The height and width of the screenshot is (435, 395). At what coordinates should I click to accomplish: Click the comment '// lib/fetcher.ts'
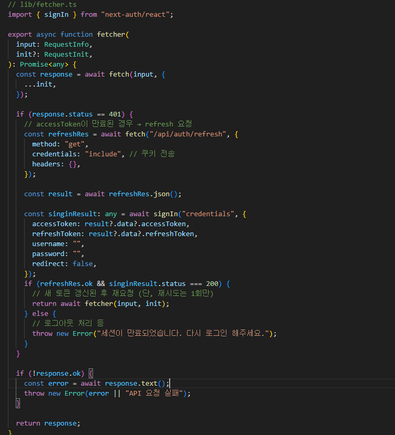[42, 4]
